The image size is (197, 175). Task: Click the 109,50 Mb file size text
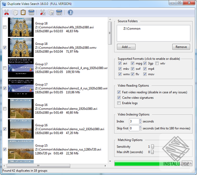coord(73,72)
